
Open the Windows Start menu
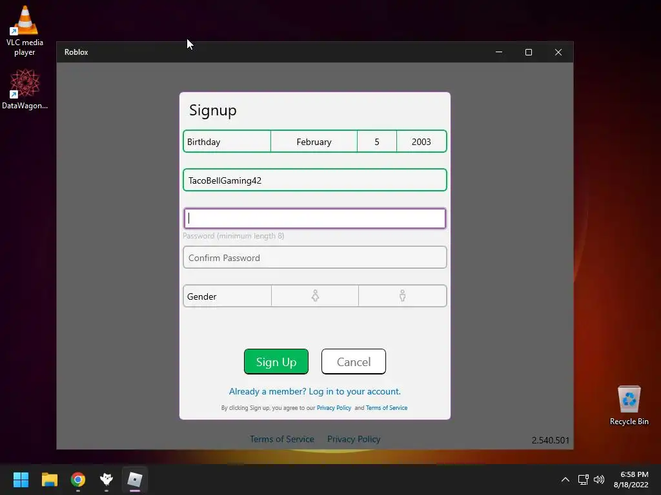(21, 480)
